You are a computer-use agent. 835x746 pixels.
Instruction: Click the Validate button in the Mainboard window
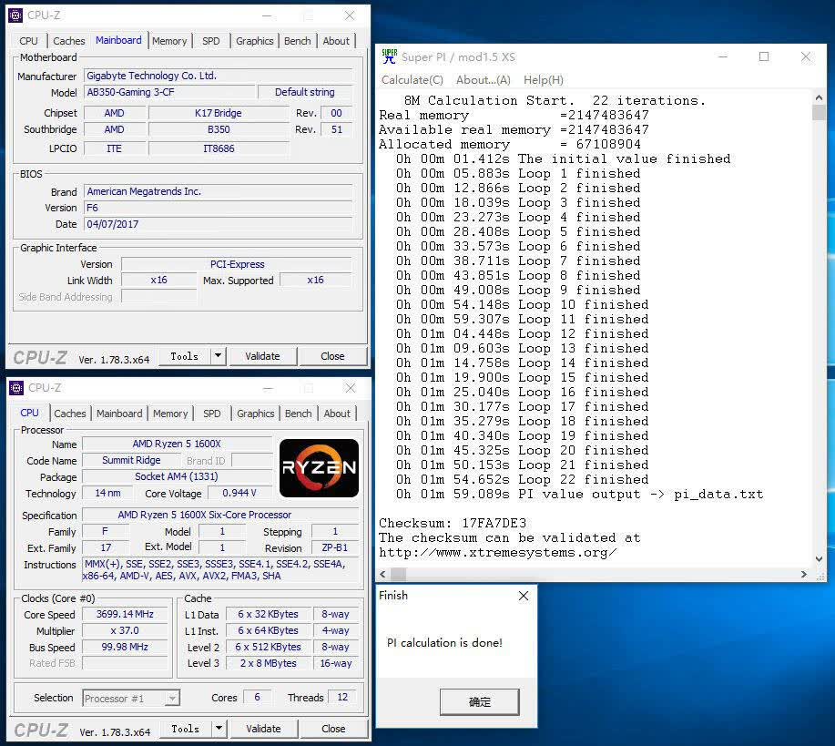(262, 356)
